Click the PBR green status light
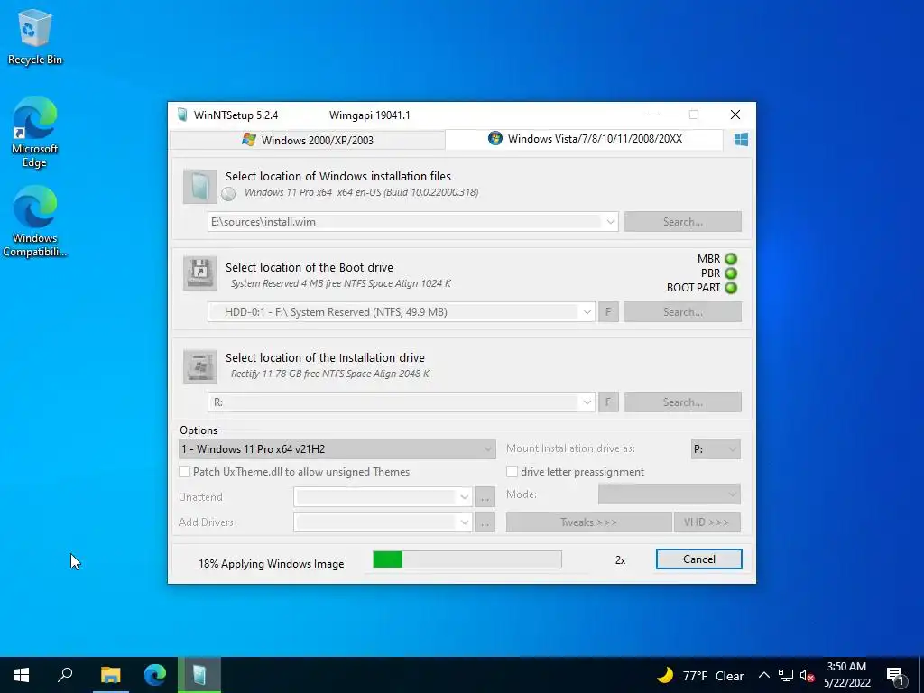Viewport: 924px width, 693px height. point(731,273)
